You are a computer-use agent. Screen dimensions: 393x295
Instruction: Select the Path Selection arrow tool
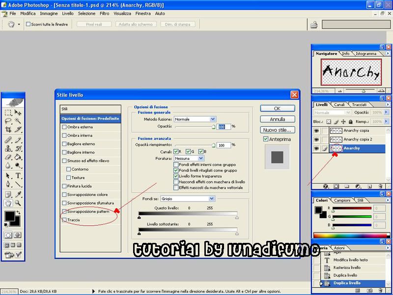click(8, 176)
